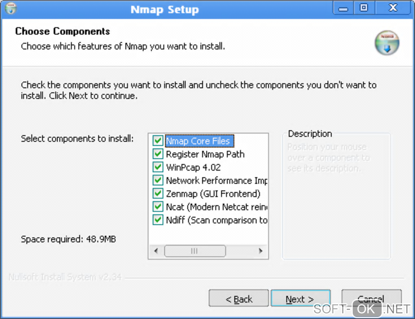Uncheck the Ndiff scan comparison checkbox
Image resolution: width=415 pixels, height=319 pixels.
(157, 220)
